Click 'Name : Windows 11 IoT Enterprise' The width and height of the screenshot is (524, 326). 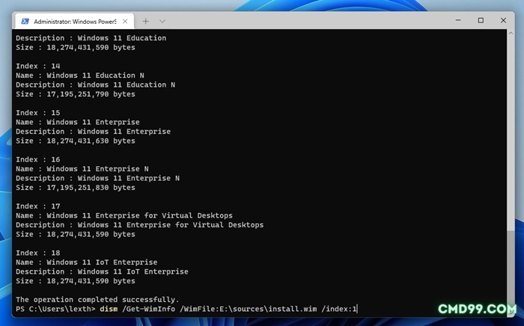(x=87, y=262)
